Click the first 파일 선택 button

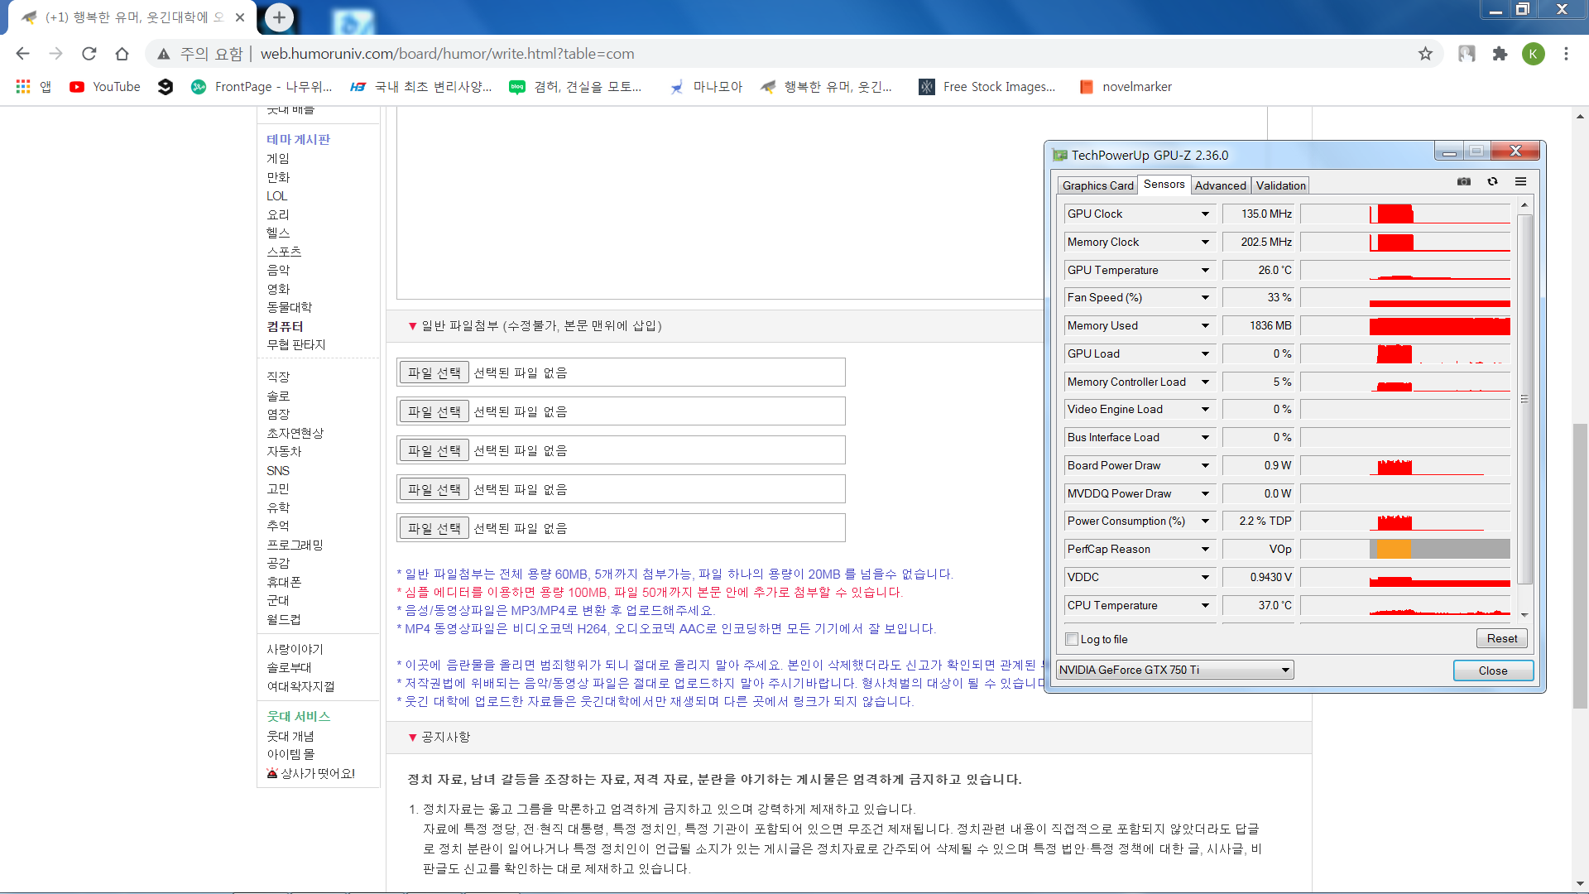(x=434, y=372)
